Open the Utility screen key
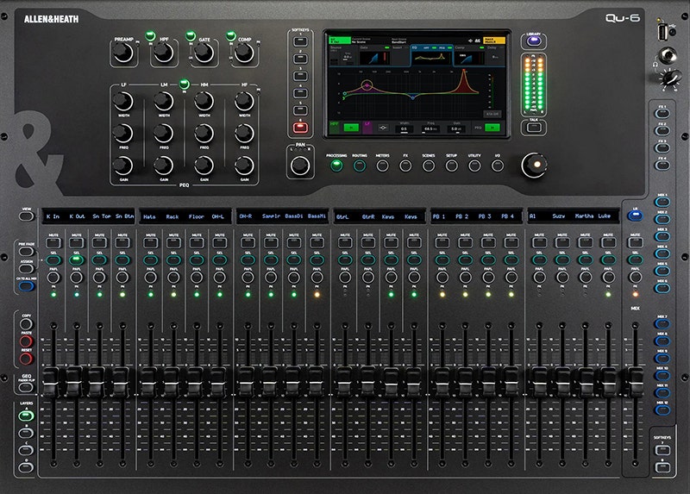The width and height of the screenshot is (690, 494). (x=474, y=166)
